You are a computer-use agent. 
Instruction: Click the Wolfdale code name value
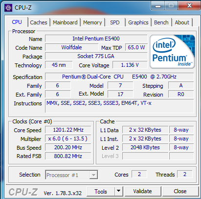click(x=72, y=47)
